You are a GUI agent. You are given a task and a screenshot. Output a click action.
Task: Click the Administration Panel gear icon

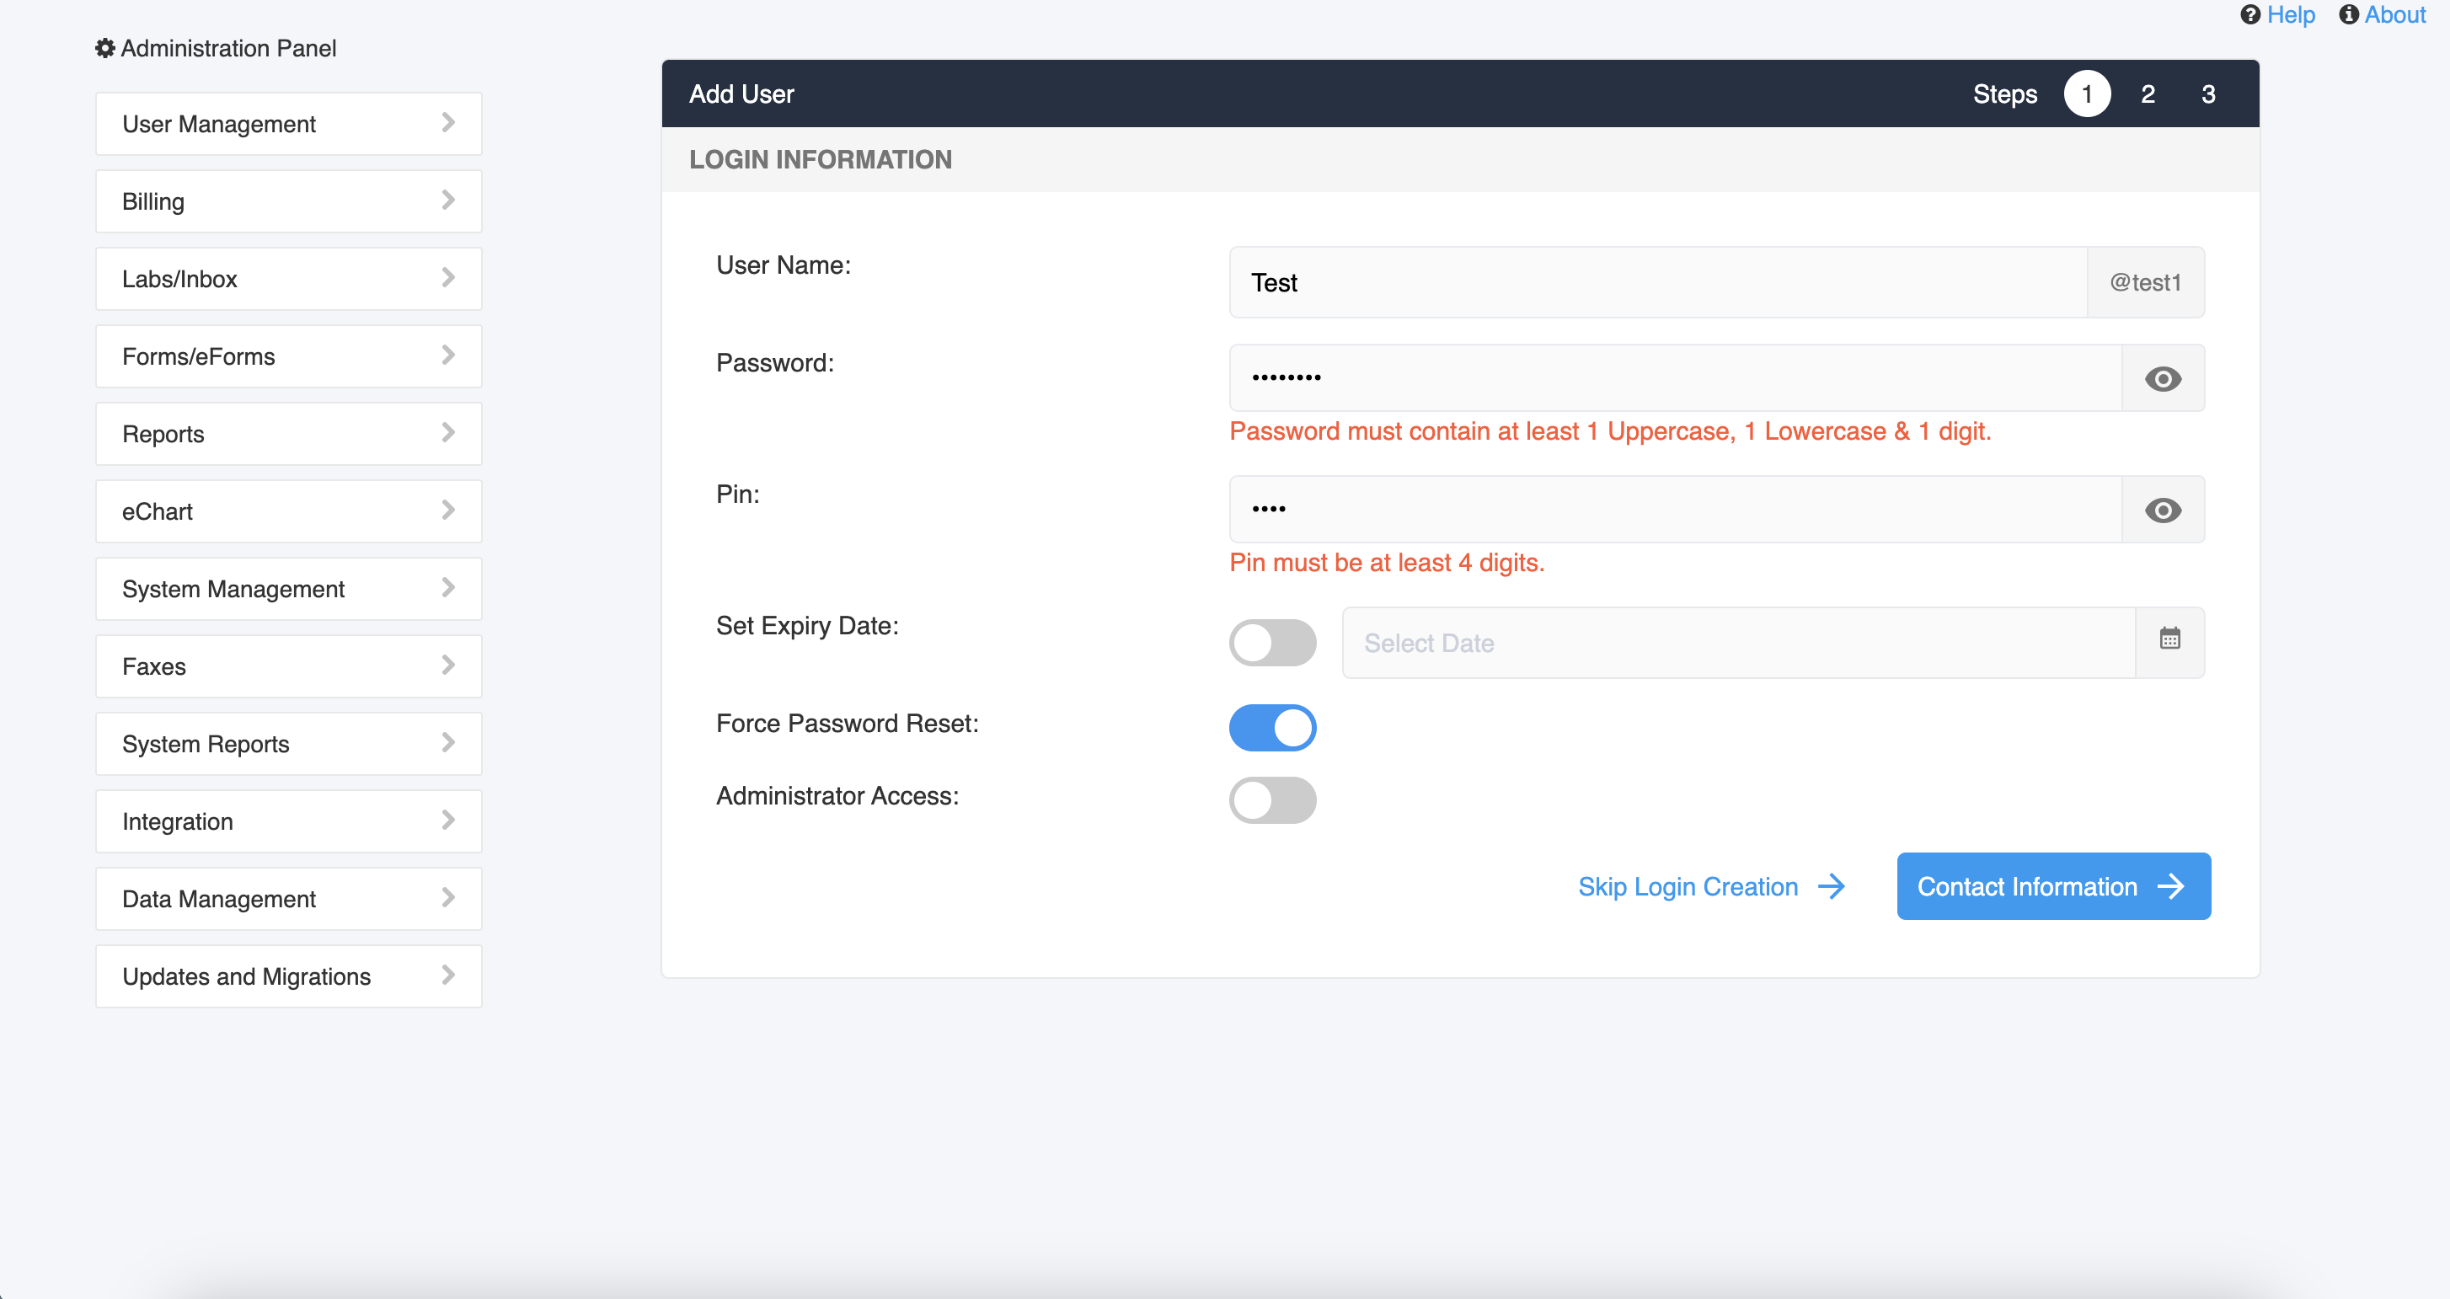coord(104,47)
